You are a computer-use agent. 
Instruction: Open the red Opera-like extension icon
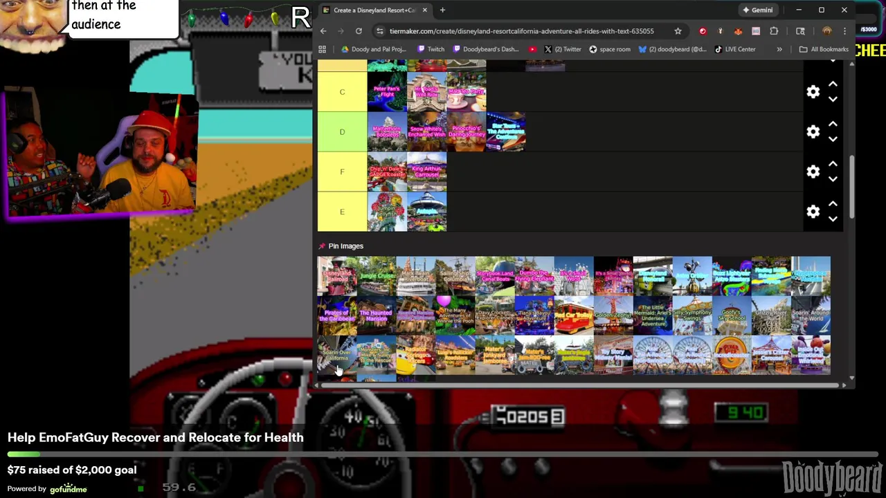(x=703, y=31)
